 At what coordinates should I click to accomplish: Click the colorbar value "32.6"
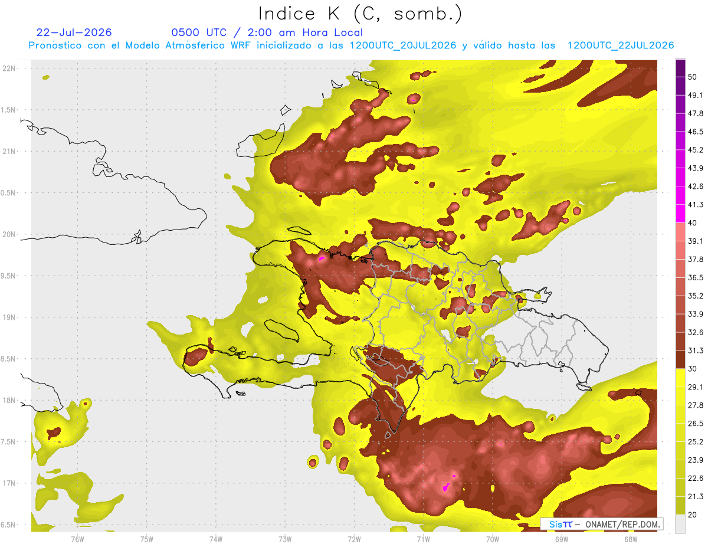[x=695, y=332]
